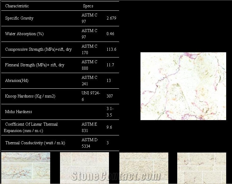This screenshot has width=232, height=184.
Task: Click the Abrasion value '13'
Action: pyautogui.click(x=109, y=80)
